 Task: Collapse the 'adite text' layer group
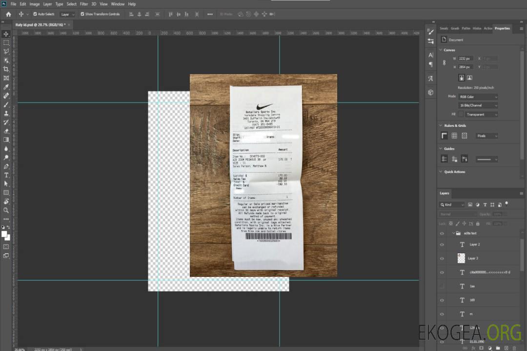(453, 233)
